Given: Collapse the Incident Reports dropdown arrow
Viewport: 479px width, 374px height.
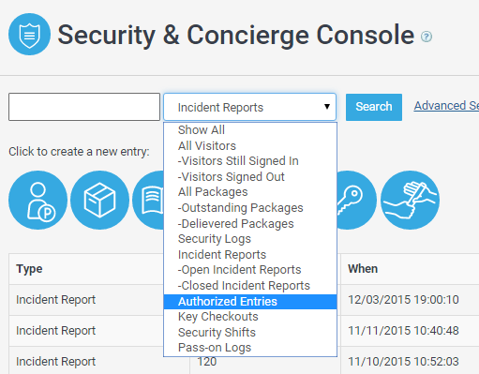Looking at the screenshot, I should [327, 107].
